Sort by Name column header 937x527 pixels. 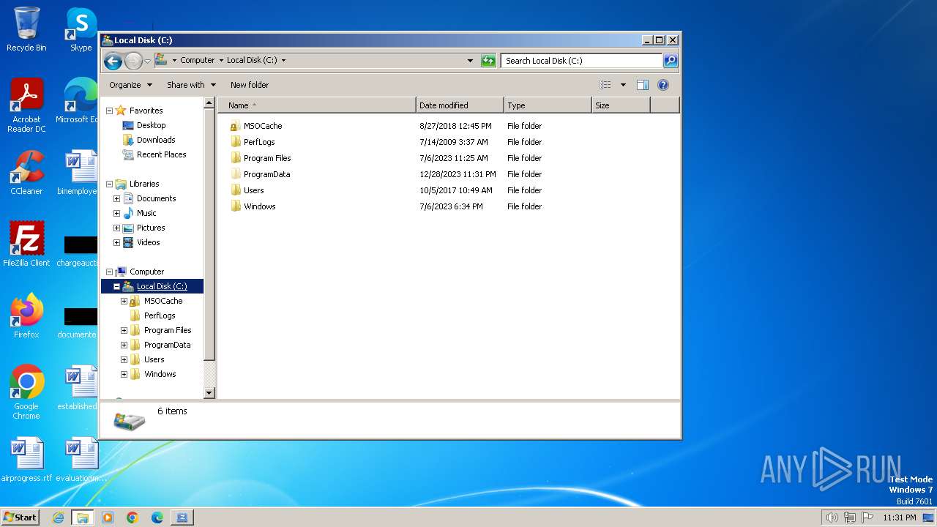317,105
